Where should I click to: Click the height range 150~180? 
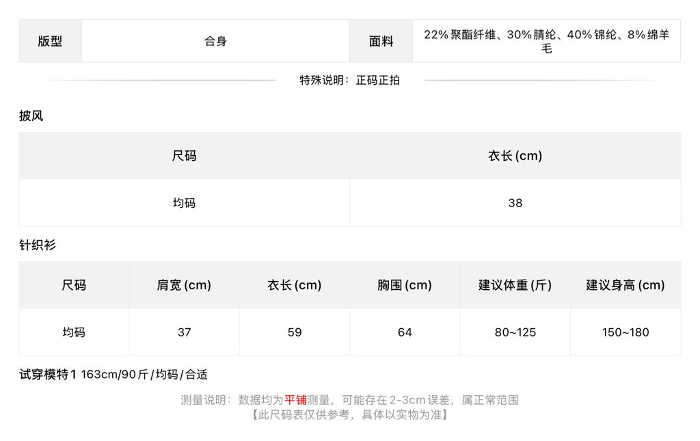coord(625,332)
